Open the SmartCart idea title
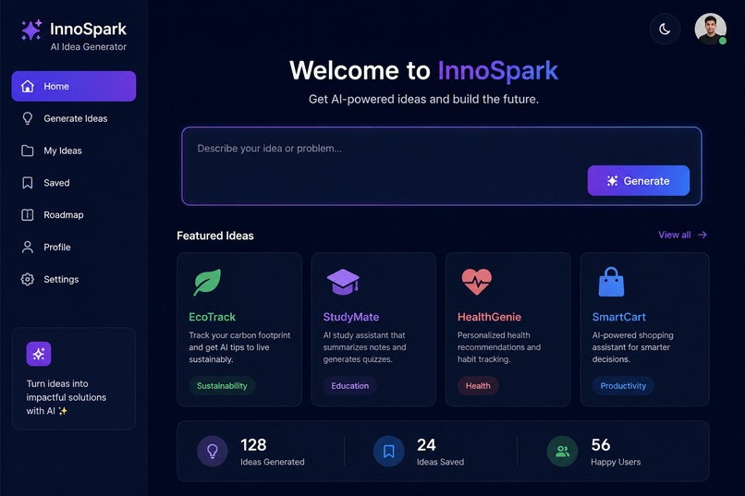This screenshot has height=496, width=745. [x=619, y=317]
